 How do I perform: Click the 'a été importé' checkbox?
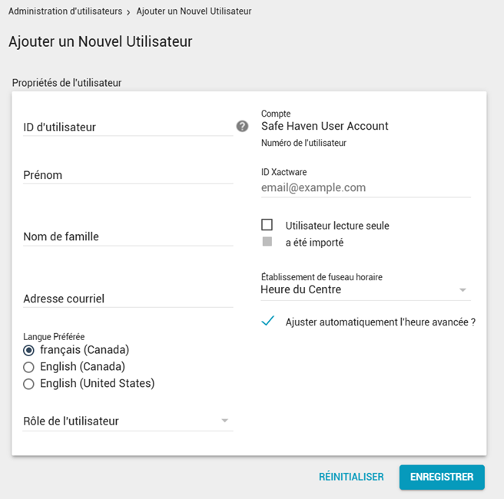[267, 242]
